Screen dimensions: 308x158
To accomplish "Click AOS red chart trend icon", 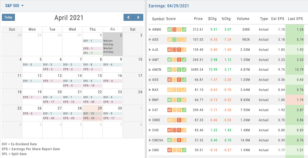I will click(170, 80).
